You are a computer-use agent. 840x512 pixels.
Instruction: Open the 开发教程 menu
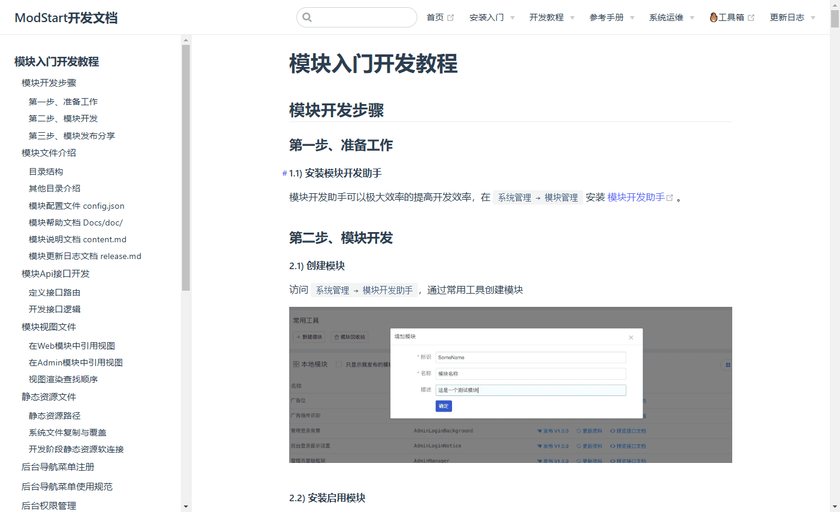pyautogui.click(x=547, y=17)
